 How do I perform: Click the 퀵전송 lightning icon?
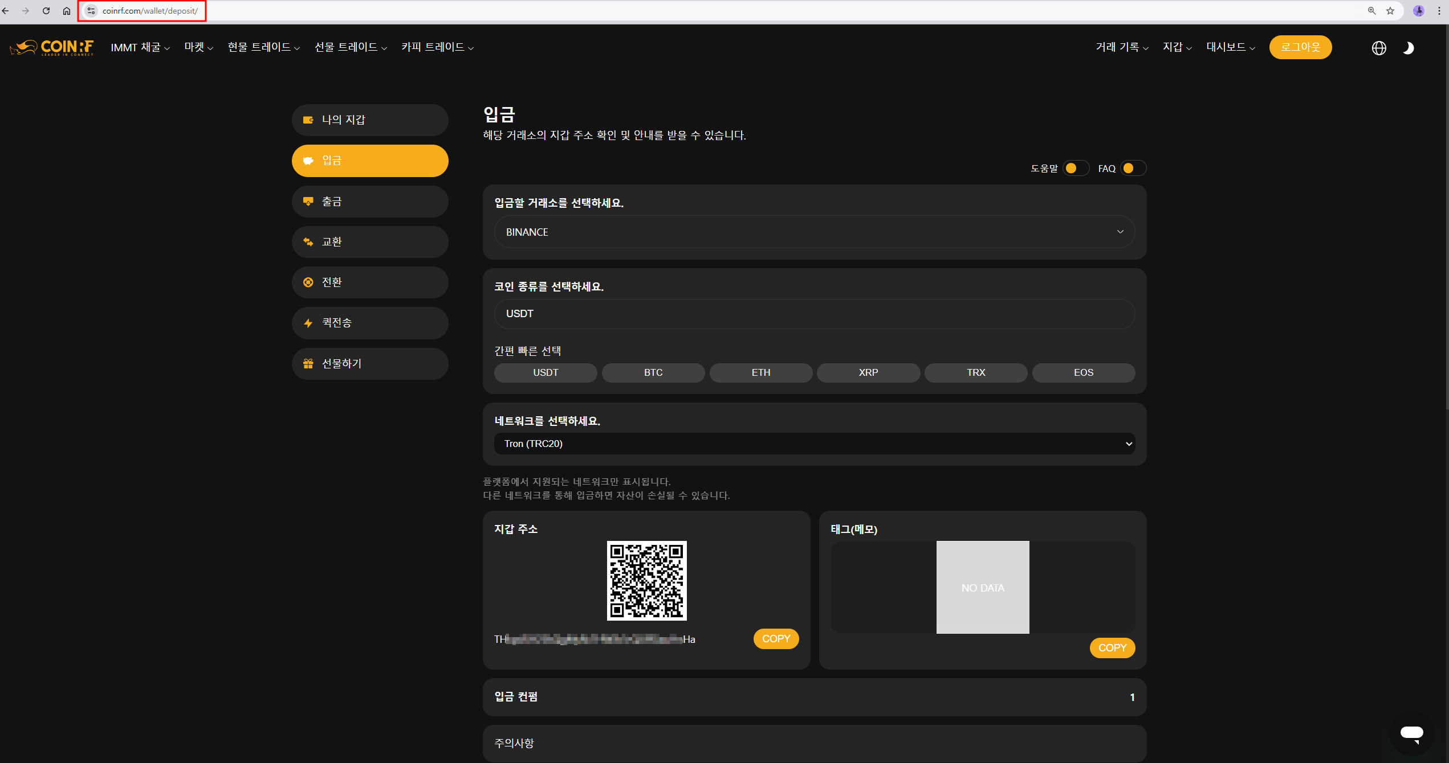[x=308, y=323]
